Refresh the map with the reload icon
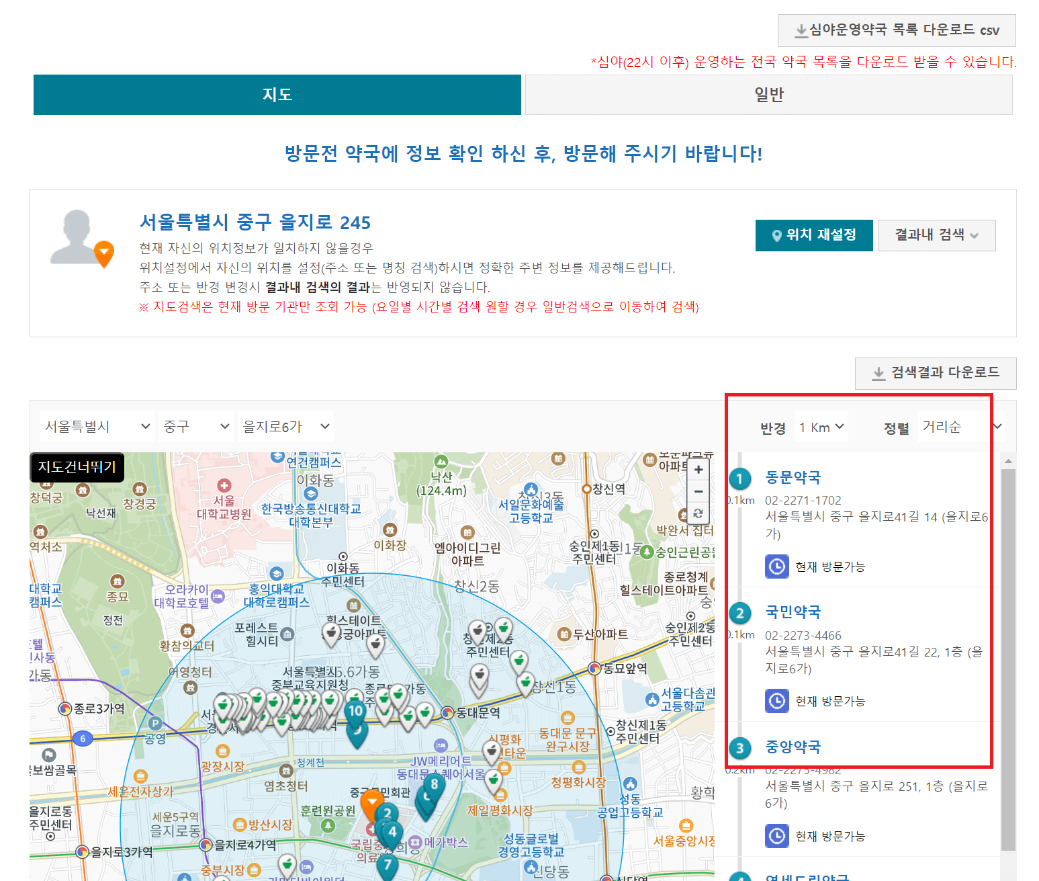 pyautogui.click(x=698, y=513)
